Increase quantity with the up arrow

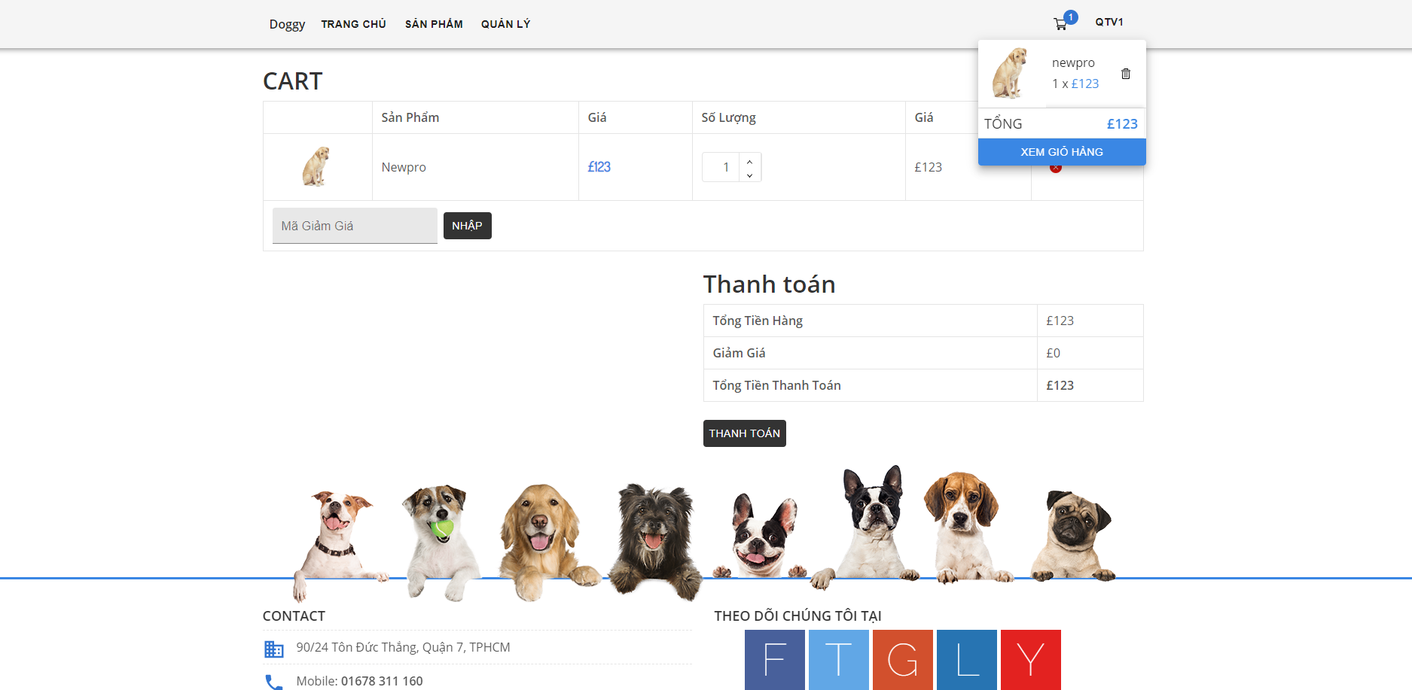(x=749, y=160)
